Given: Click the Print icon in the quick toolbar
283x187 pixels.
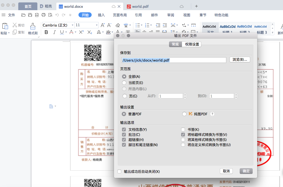Looking at the screenshot, I should (x=43, y=15).
